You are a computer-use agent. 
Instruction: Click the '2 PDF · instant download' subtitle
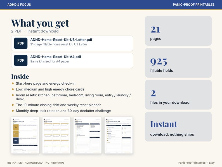(35, 31)
